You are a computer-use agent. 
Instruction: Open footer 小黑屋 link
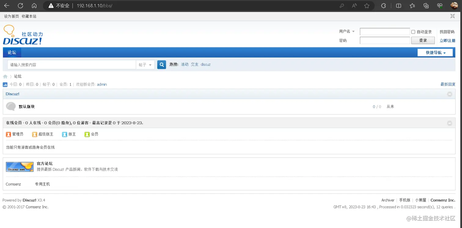(x=421, y=200)
